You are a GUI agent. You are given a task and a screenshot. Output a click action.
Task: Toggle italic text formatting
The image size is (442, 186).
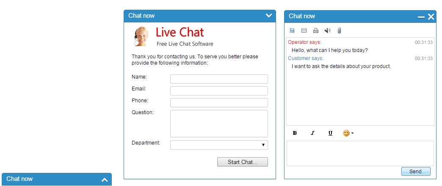pos(313,133)
